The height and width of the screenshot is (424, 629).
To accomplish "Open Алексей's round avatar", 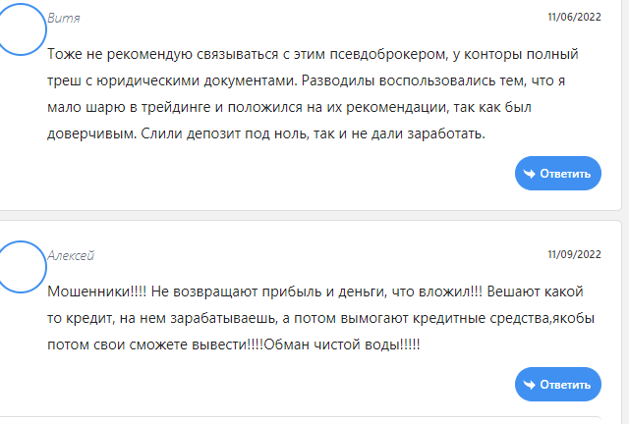I will click(21, 267).
